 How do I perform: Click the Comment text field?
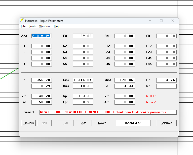tap(108, 112)
